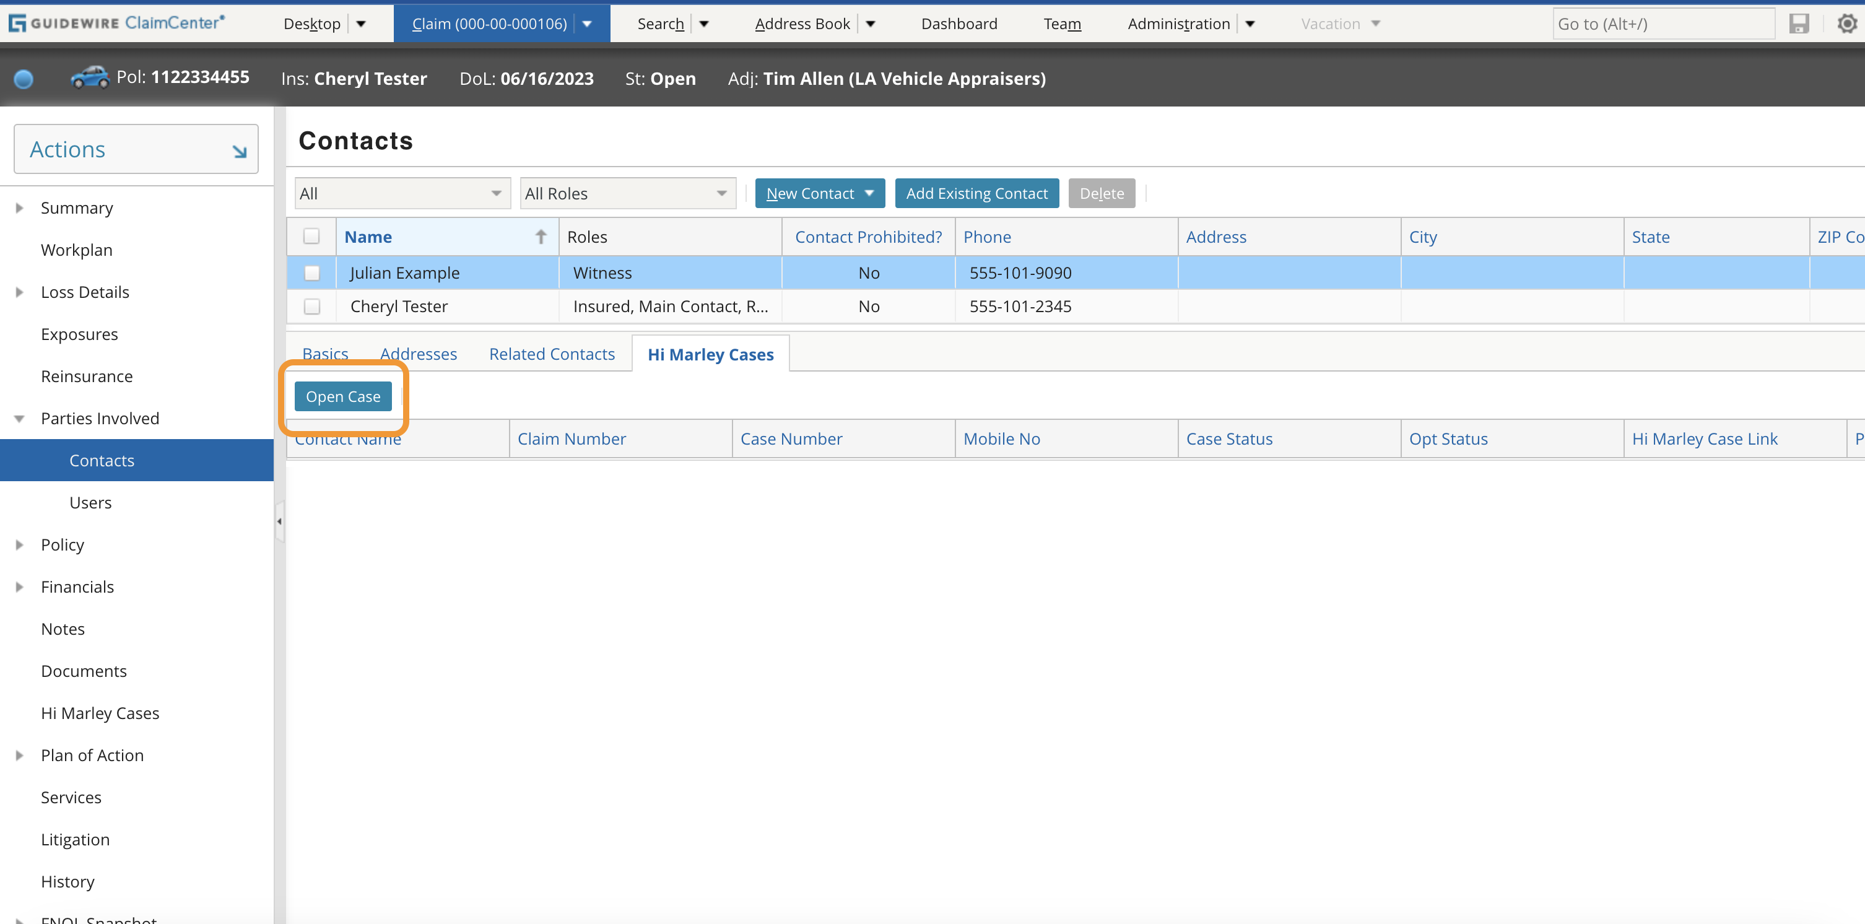1865x924 pixels.
Task: Click Add Existing Contact
Action: (976, 193)
